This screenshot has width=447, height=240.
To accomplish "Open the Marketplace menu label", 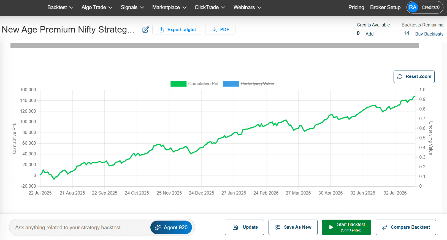I will (x=166, y=7).
